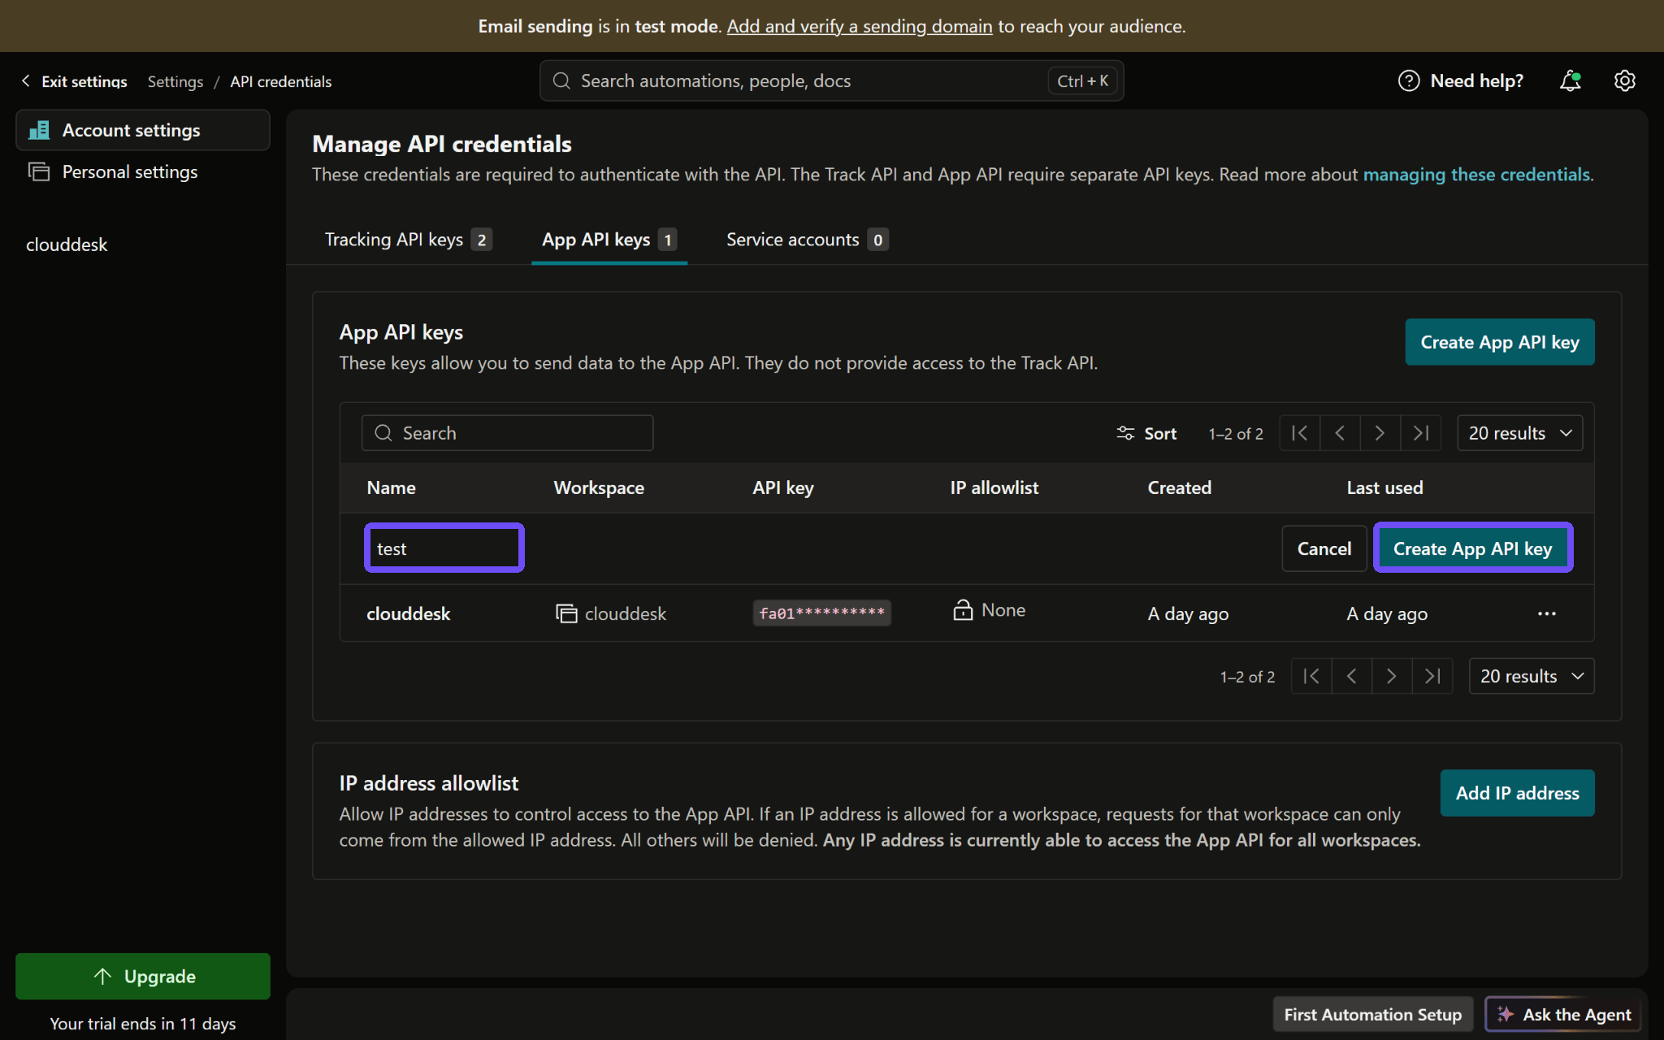Click the Sort filter icon
This screenshot has width=1664, height=1040.
[1125, 433]
